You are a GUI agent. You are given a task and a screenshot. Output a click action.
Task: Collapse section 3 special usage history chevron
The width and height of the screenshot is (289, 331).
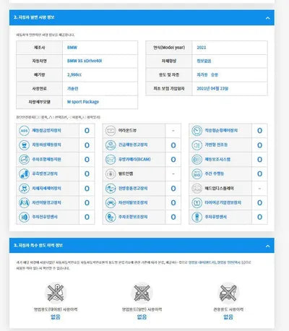[267, 246]
